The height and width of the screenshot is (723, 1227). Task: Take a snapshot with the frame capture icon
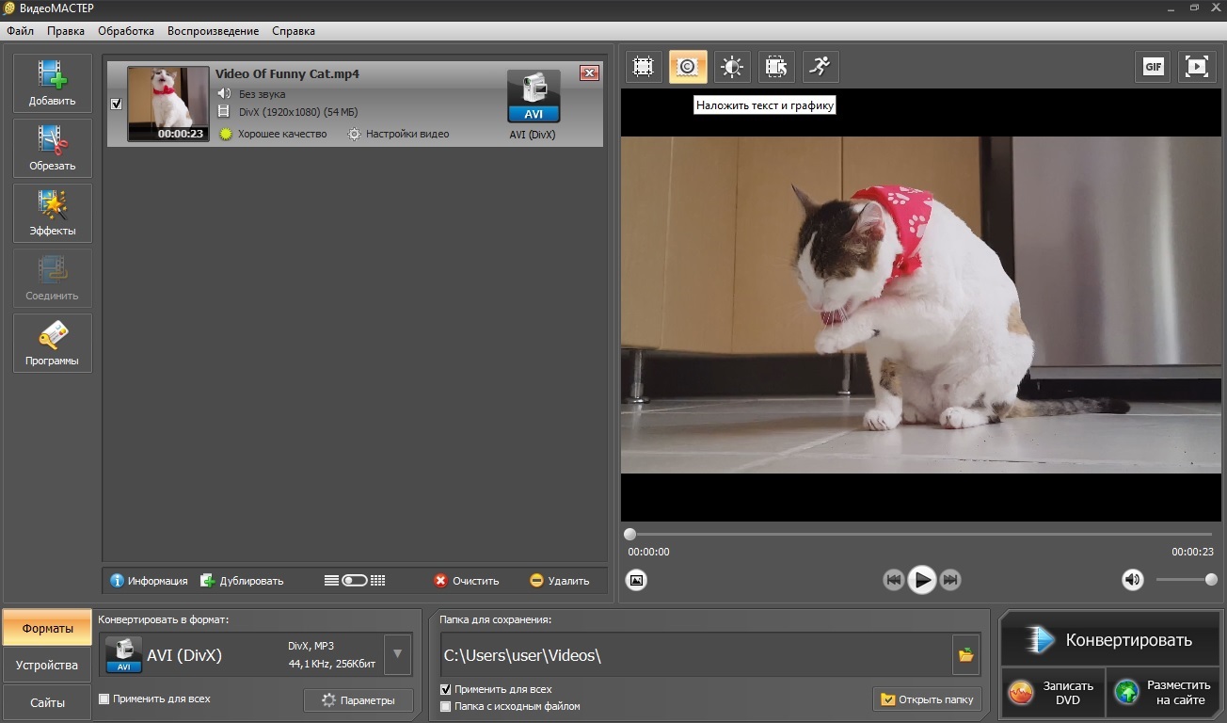point(637,580)
